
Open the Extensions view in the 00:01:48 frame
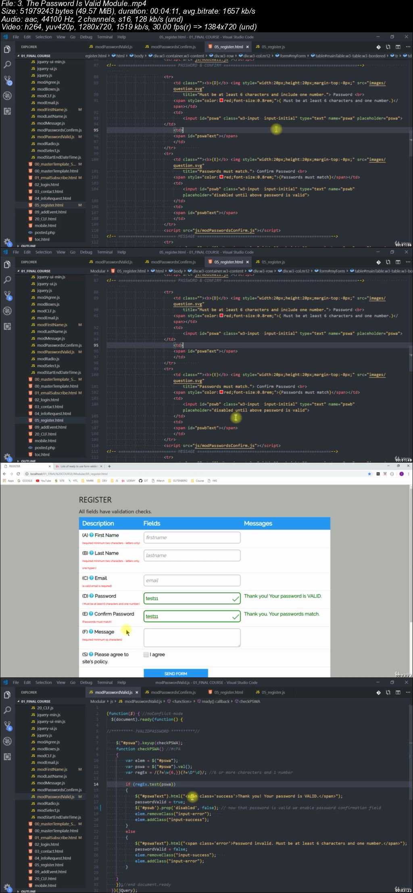[x=7, y=326]
